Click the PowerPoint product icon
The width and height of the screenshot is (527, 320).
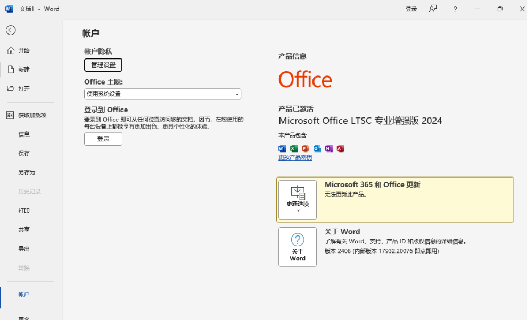point(305,148)
